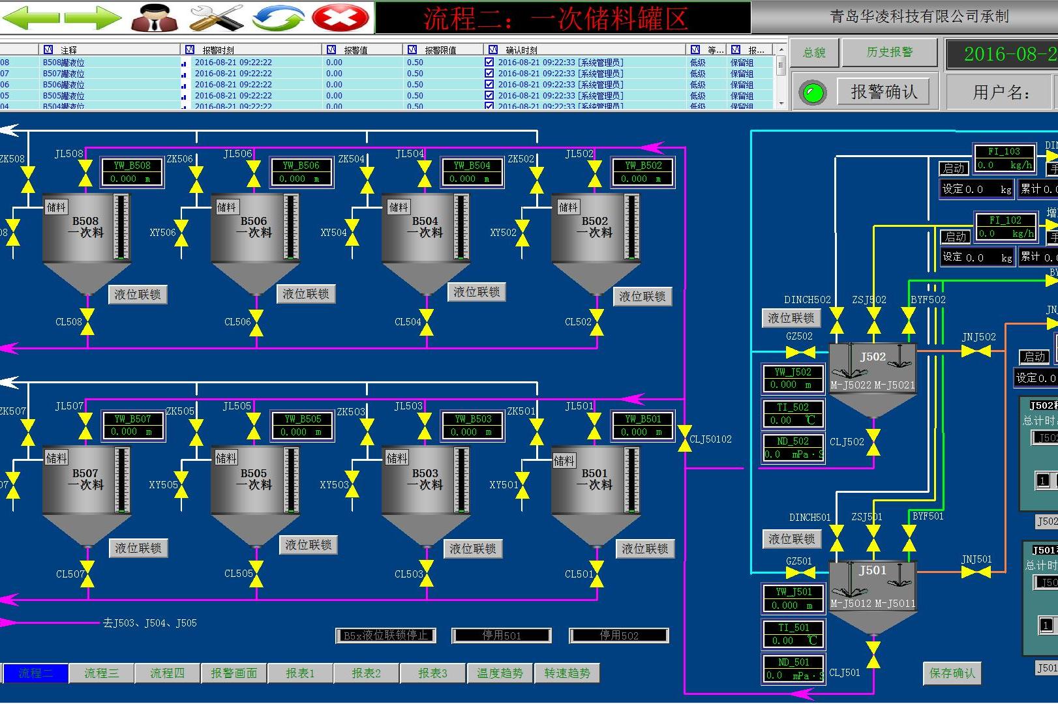Screen dimensions: 1058x704
Task: Toggle the 停用501 disable switch
Action: click(x=501, y=635)
